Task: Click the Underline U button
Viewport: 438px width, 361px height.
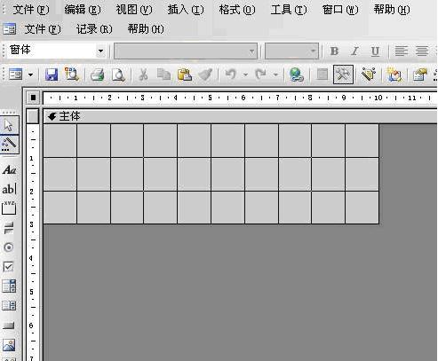Action: point(375,51)
